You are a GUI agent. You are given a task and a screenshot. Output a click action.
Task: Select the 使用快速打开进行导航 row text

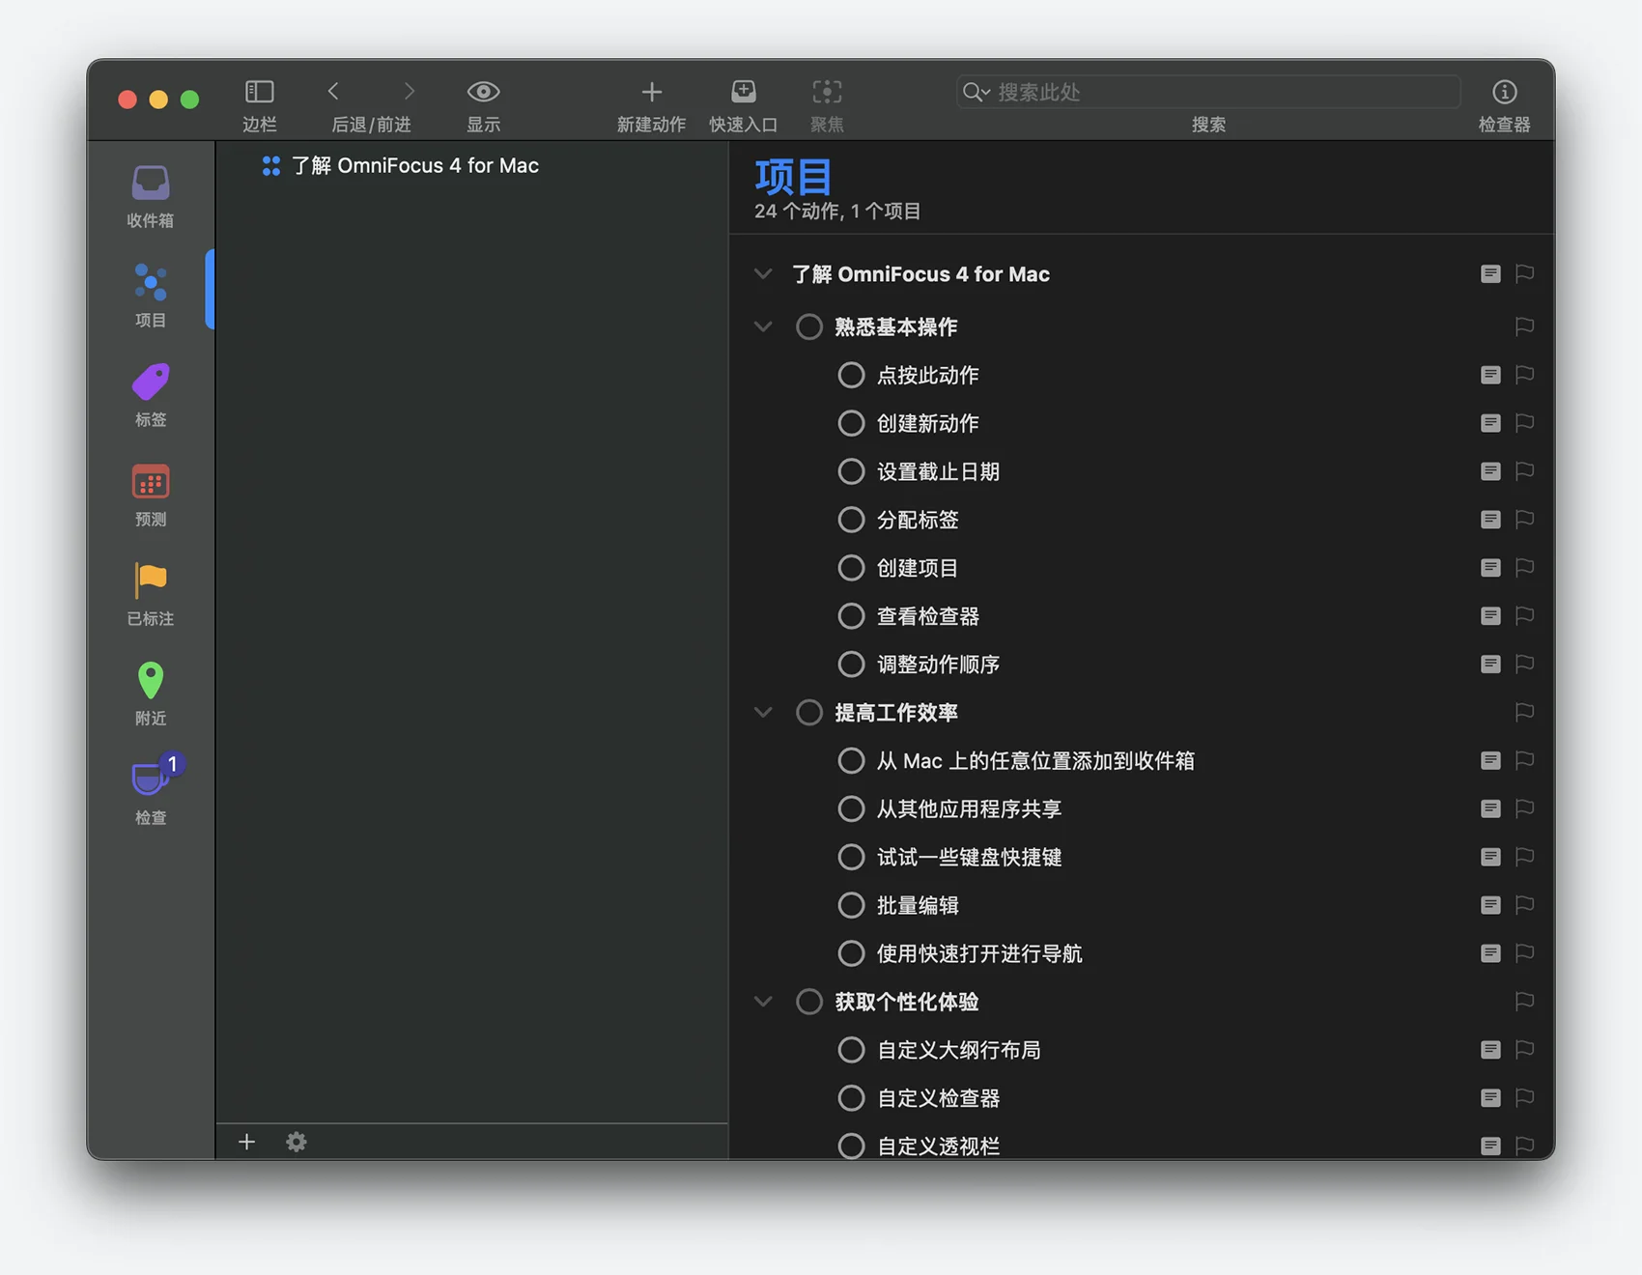click(979, 953)
